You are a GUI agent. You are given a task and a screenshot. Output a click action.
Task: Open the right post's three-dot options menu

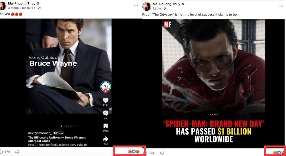coord(281,6)
